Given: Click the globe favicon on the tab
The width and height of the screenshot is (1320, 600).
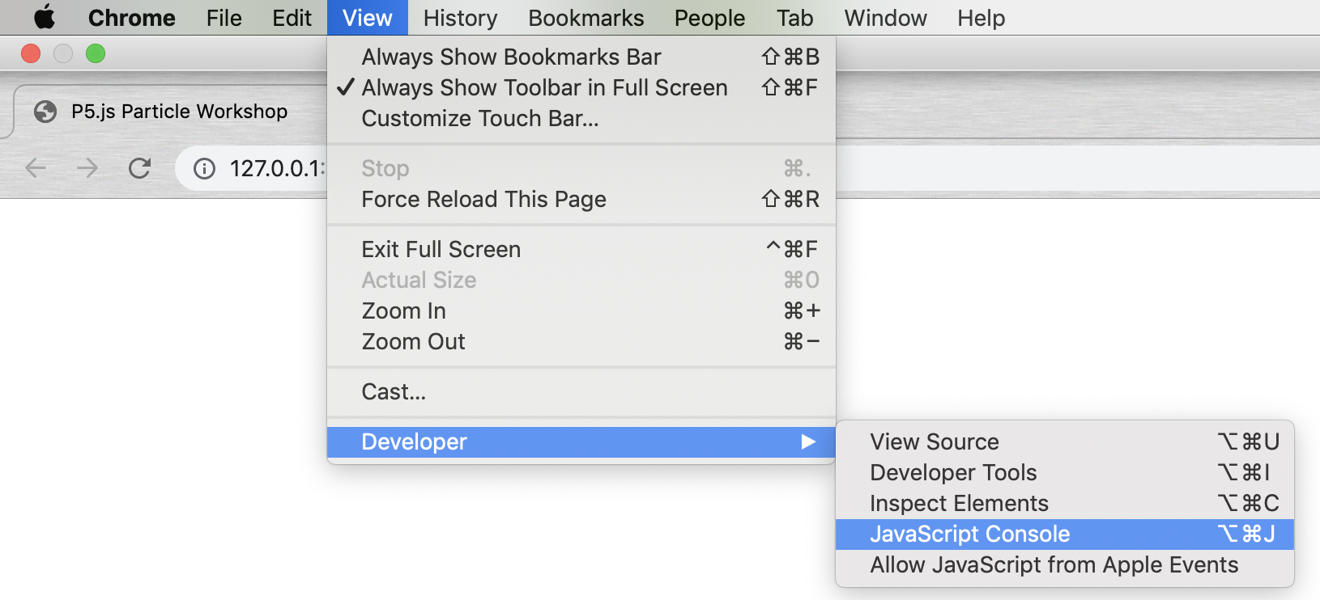Looking at the screenshot, I should tap(45, 112).
